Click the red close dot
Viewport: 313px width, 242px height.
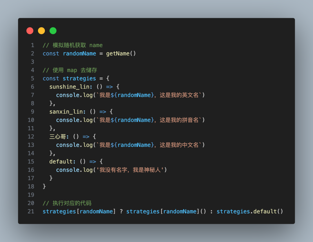coord(30,31)
